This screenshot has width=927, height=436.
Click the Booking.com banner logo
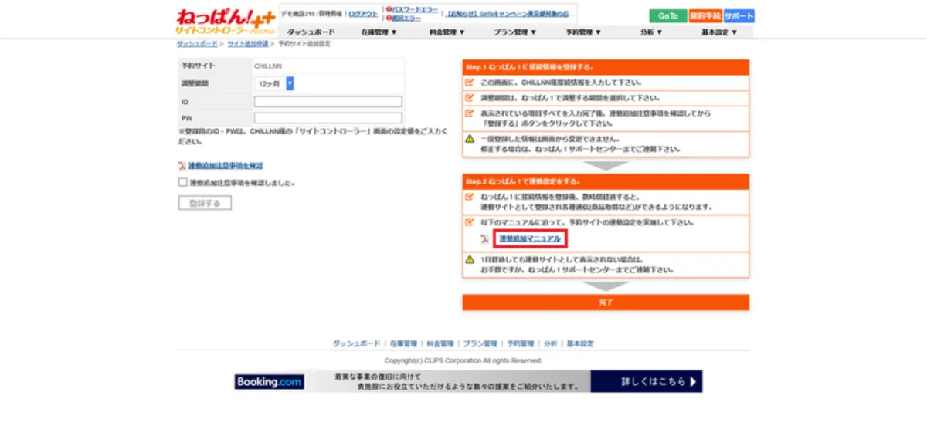tap(269, 381)
